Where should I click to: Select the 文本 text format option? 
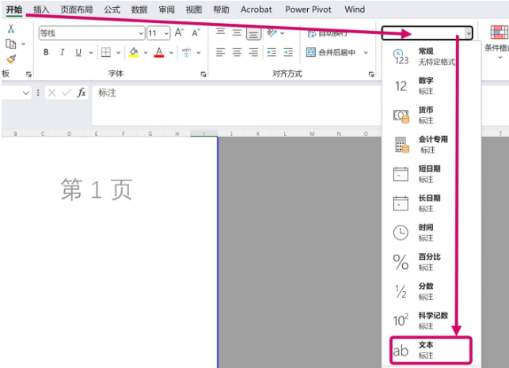tap(431, 350)
